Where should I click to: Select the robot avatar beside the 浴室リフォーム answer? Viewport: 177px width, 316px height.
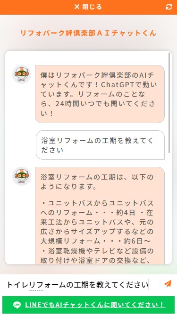(x=22, y=176)
